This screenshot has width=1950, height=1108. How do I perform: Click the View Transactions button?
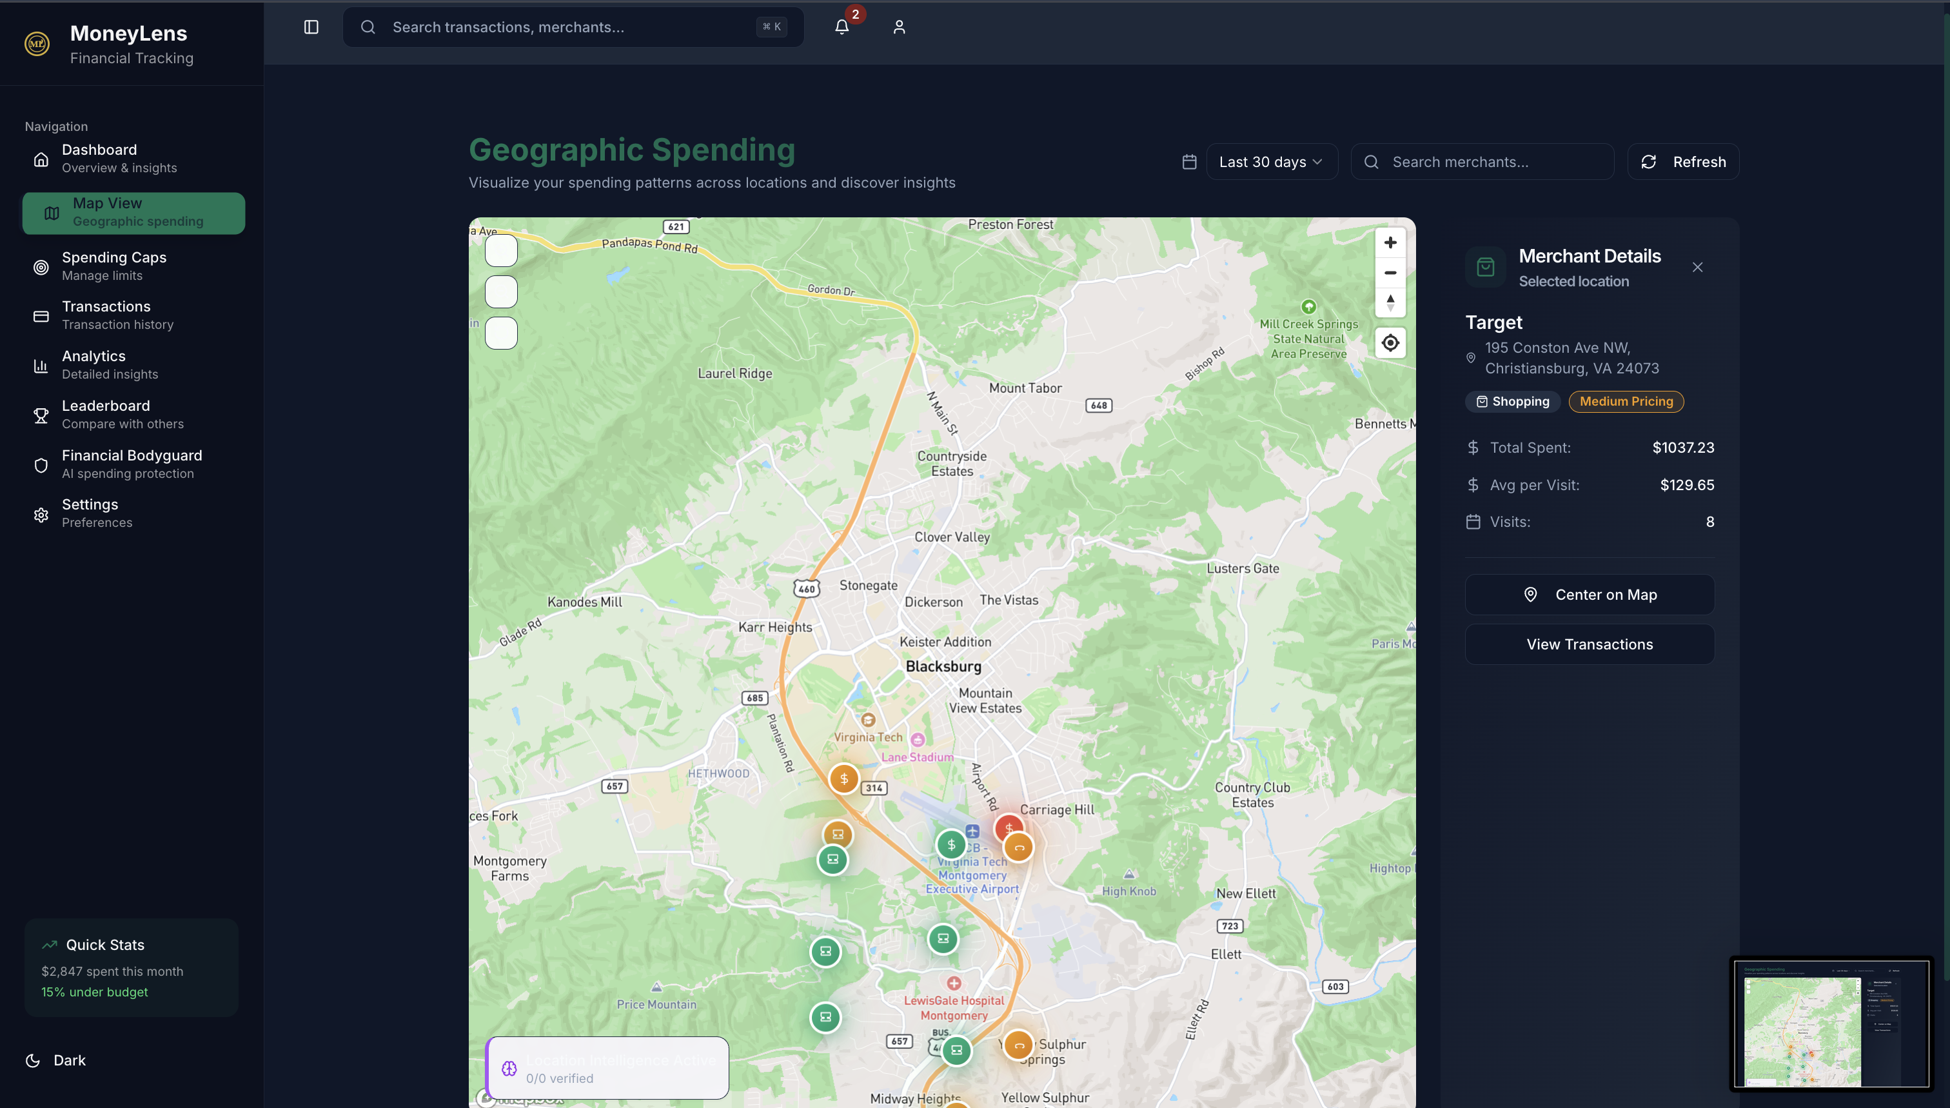[1589, 644]
